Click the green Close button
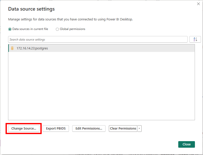The height and width of the screenshot is (155, 203). pos(186,144)
